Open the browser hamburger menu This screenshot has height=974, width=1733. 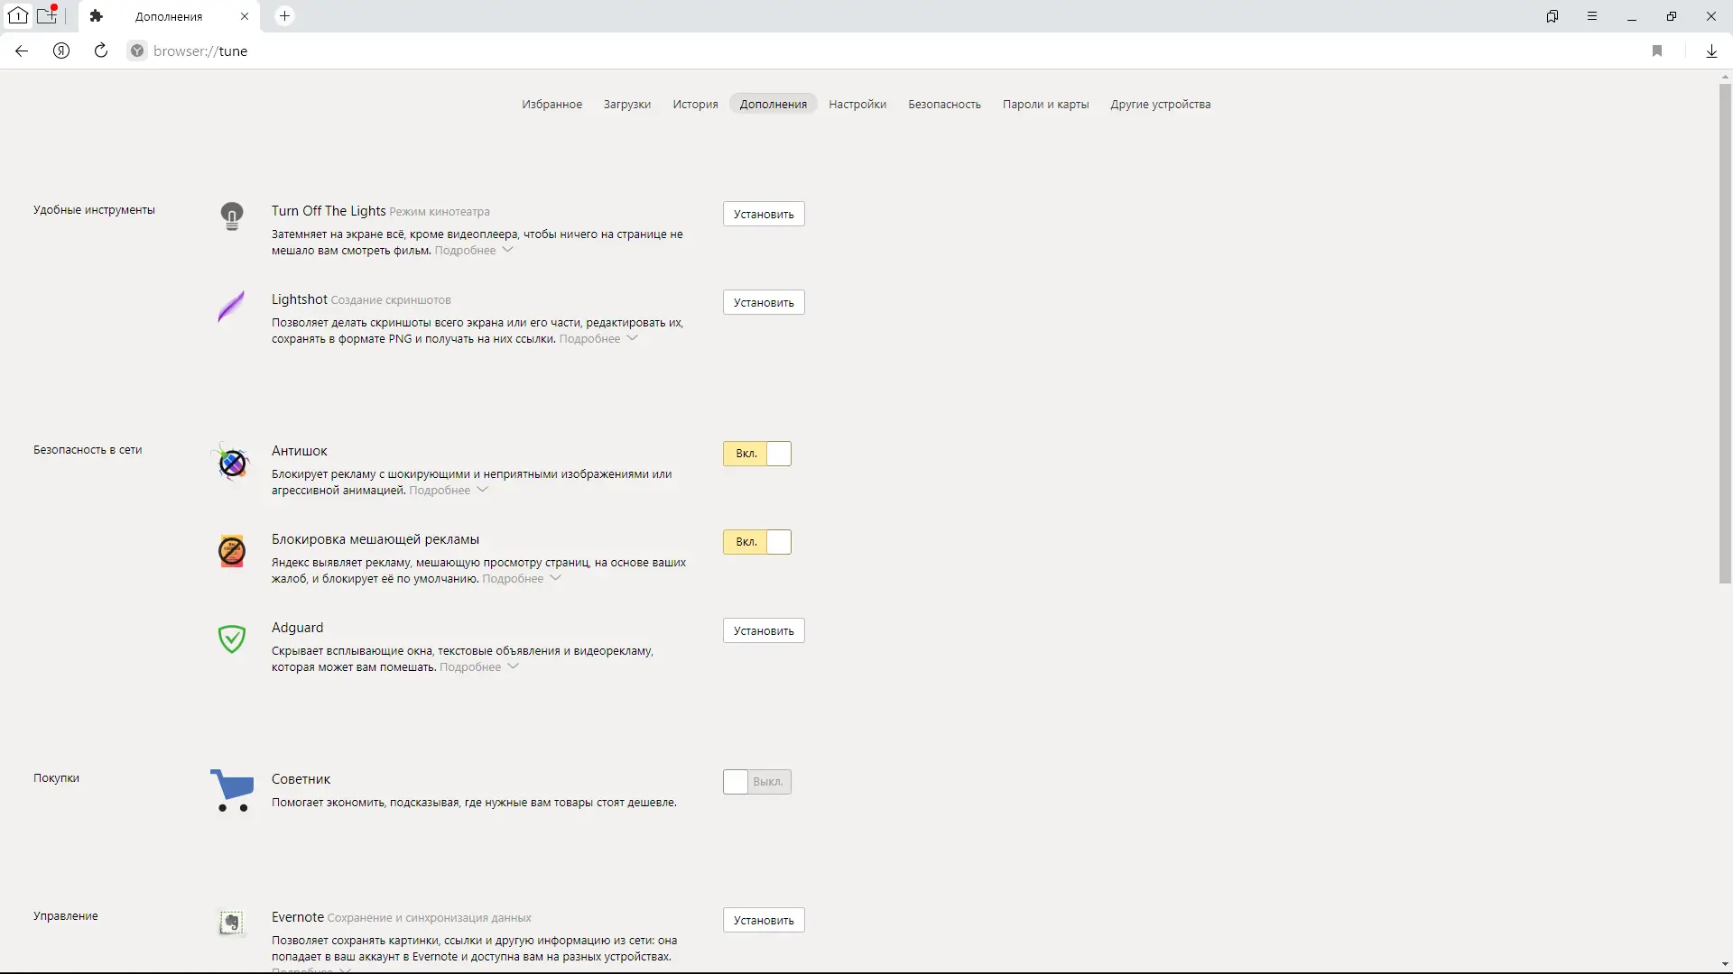1592,16
